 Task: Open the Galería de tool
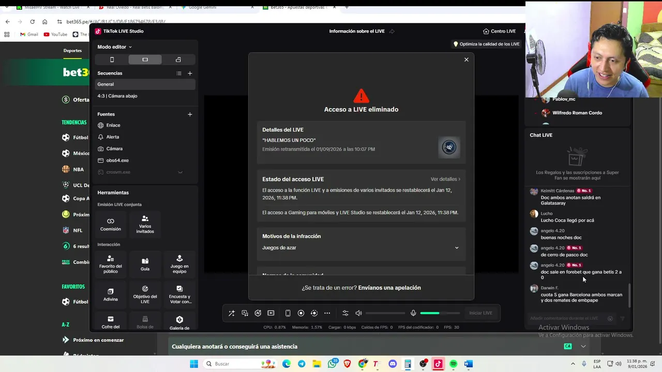179,322
